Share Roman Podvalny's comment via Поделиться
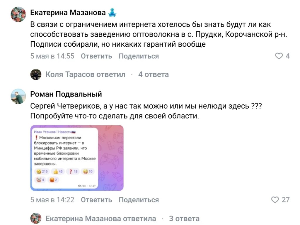This screenshot has width=300, height=225. [139, 200]
